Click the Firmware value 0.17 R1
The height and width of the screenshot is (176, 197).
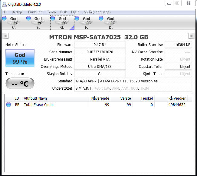(x=100, y=45)
